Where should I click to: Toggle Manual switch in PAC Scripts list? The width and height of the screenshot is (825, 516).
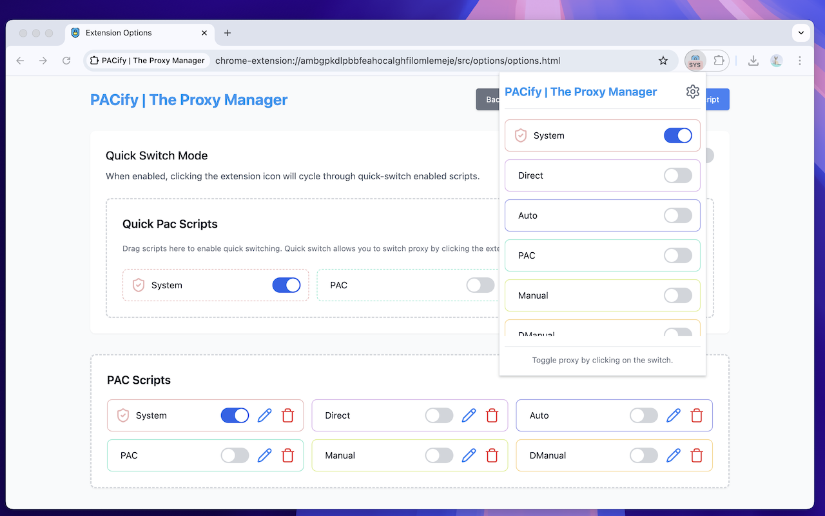(440, 455)
